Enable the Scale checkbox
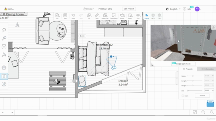216x121 pixels. (183, 95)
